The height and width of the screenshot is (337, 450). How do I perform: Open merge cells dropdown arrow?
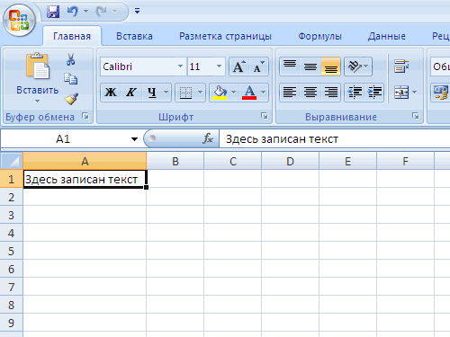415,93
